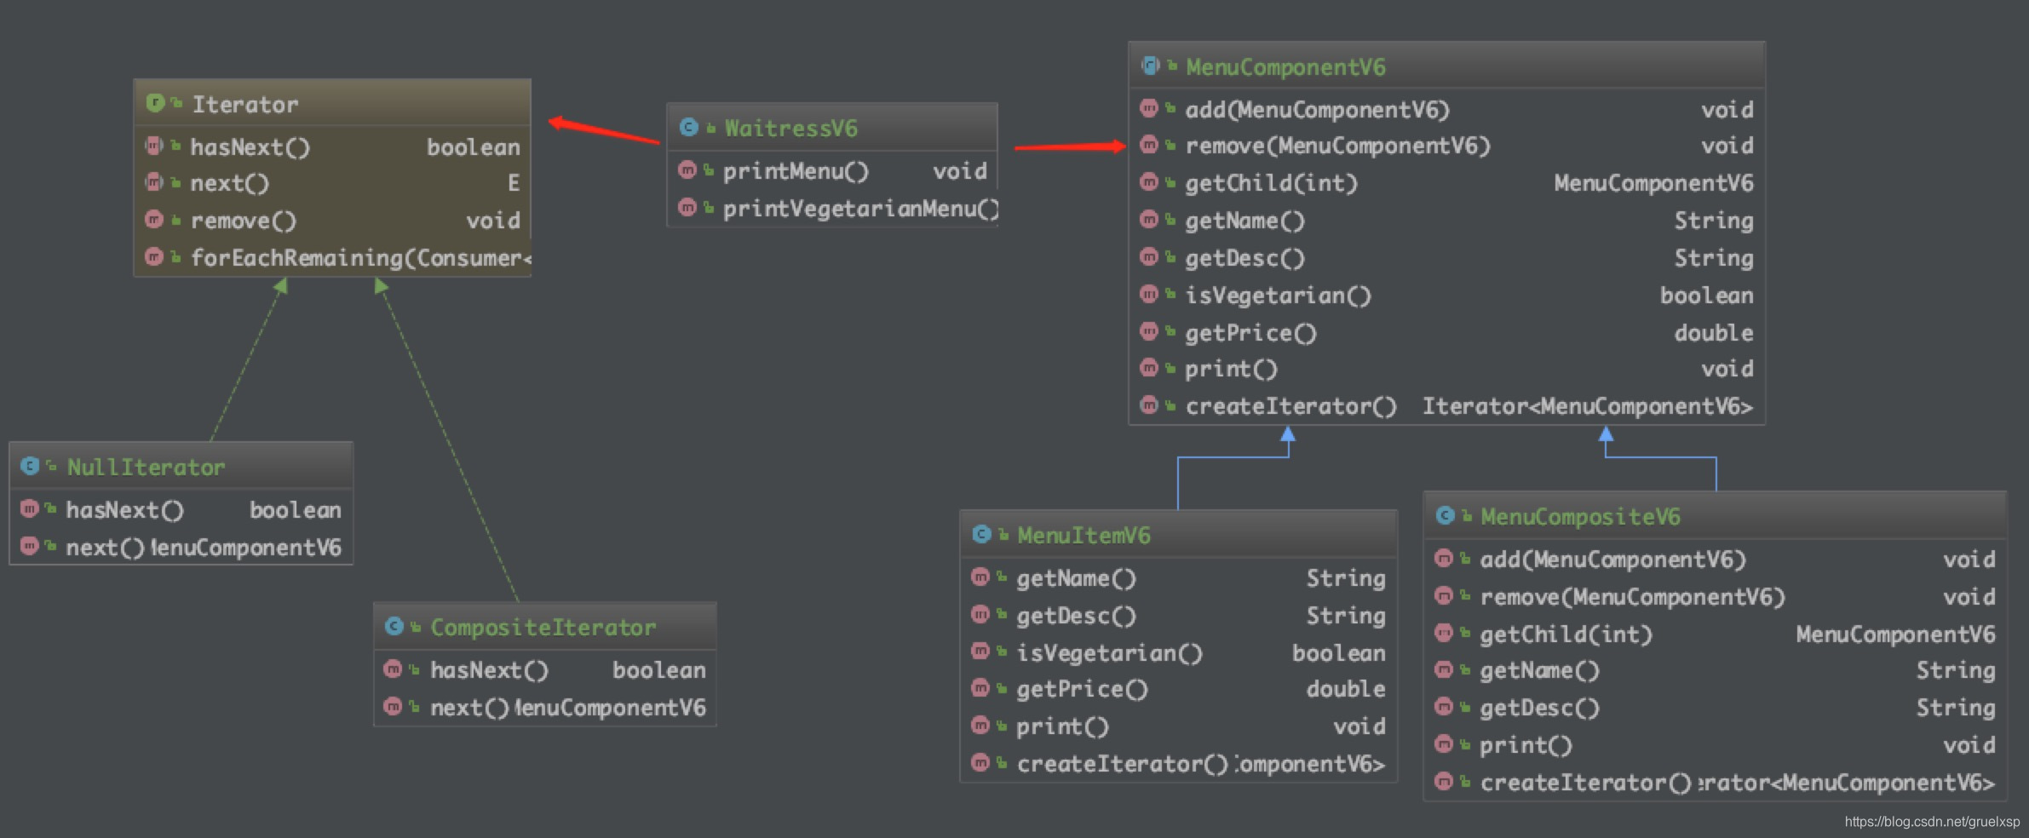Click the MenuItemV6 class icon
Image resolution: width=2029 pixels, height=838 pixels.
(981, 534)
